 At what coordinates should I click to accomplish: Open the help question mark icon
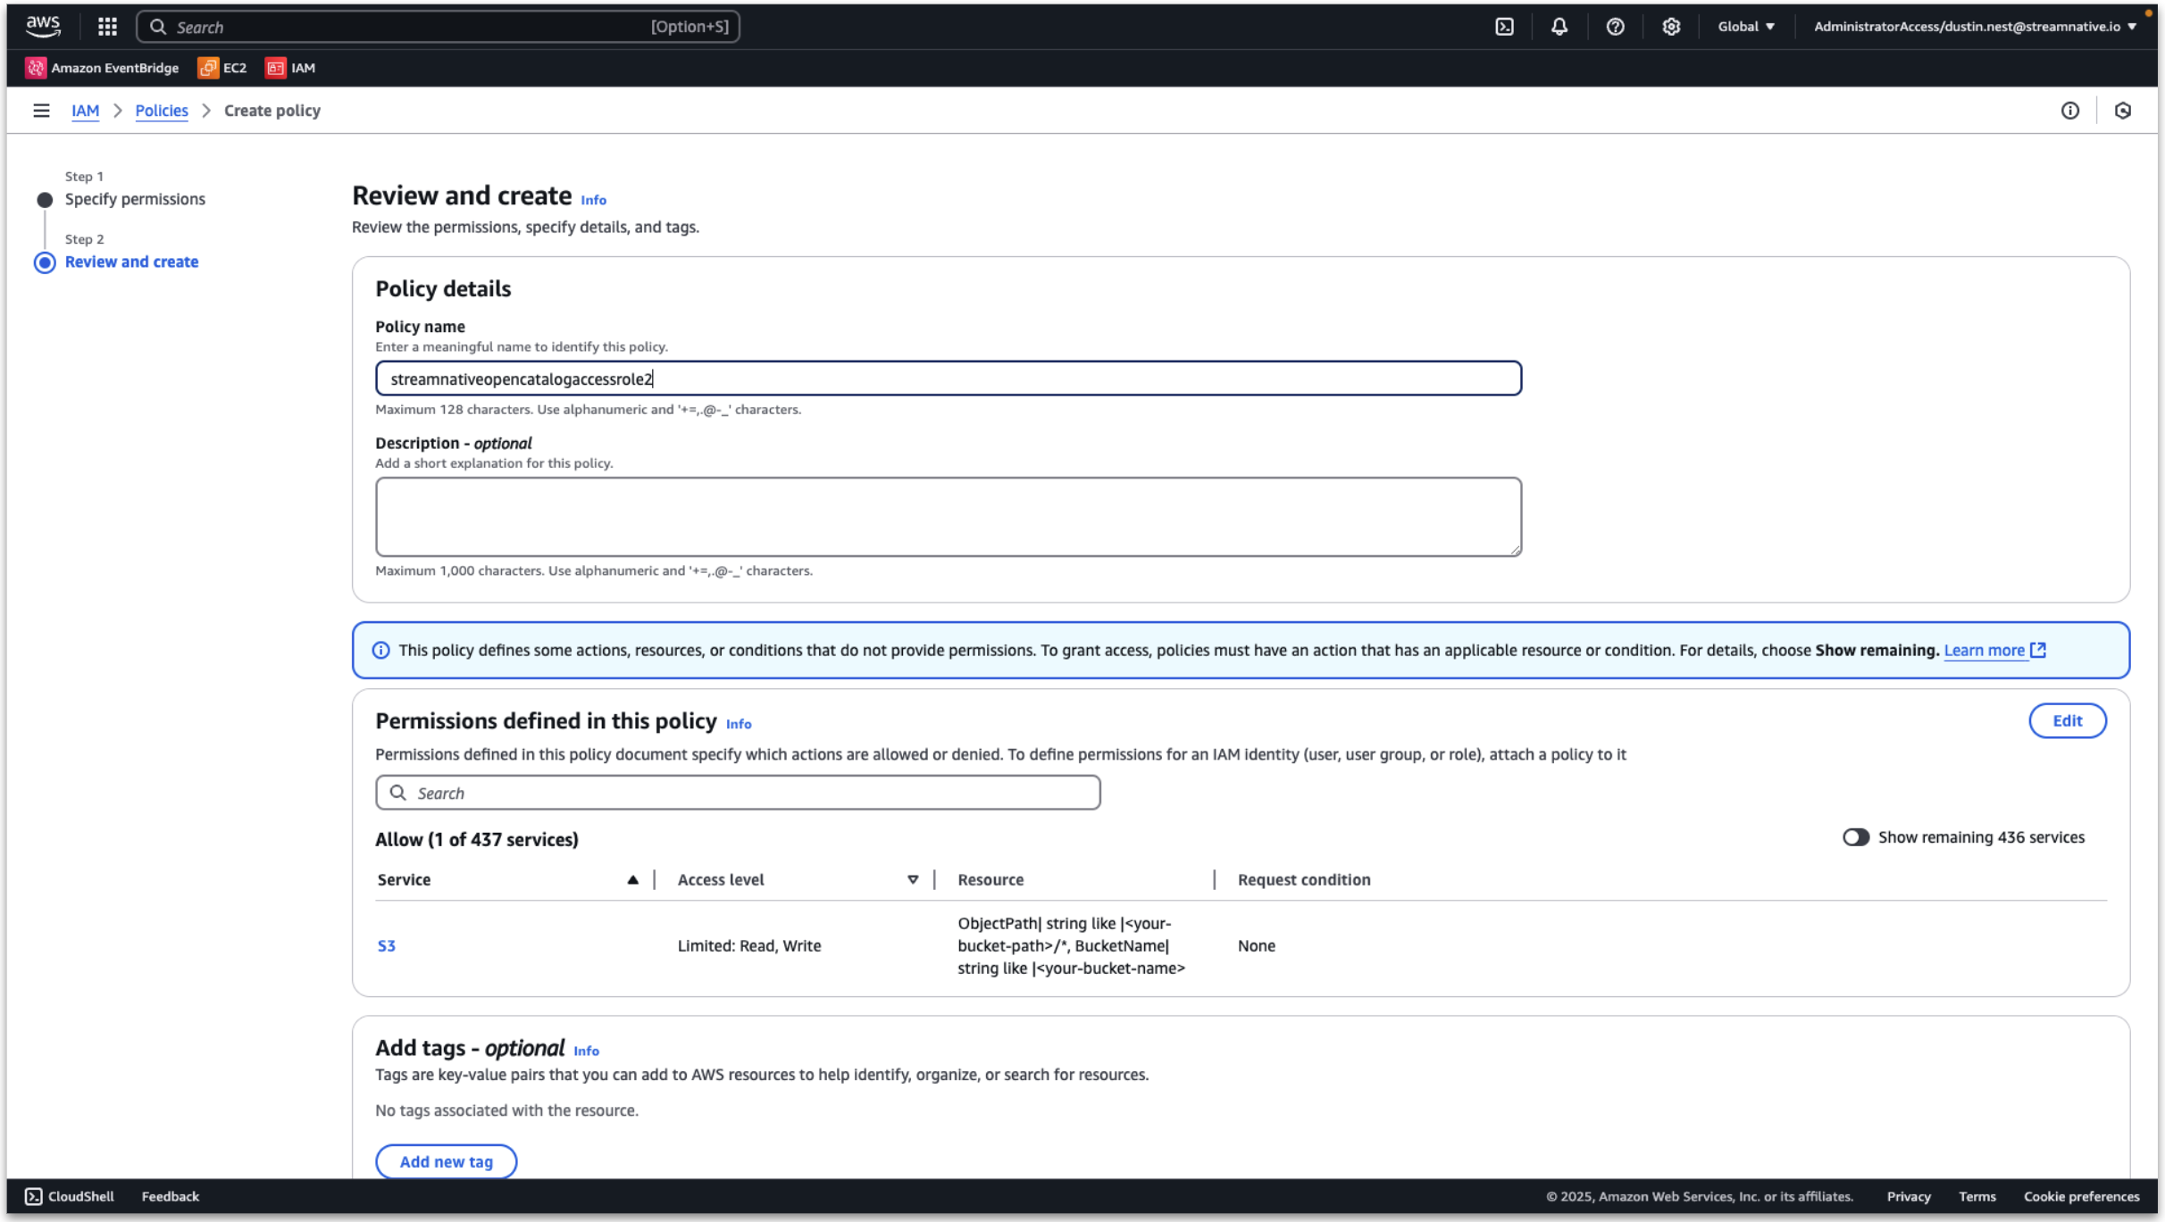[x=1614, y=26]
